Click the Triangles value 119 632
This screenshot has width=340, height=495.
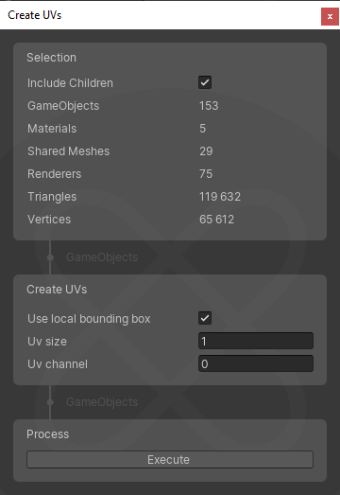[x=220, y=197]
